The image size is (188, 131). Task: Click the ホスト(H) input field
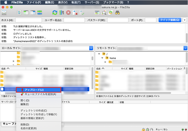tap(28, 20)
